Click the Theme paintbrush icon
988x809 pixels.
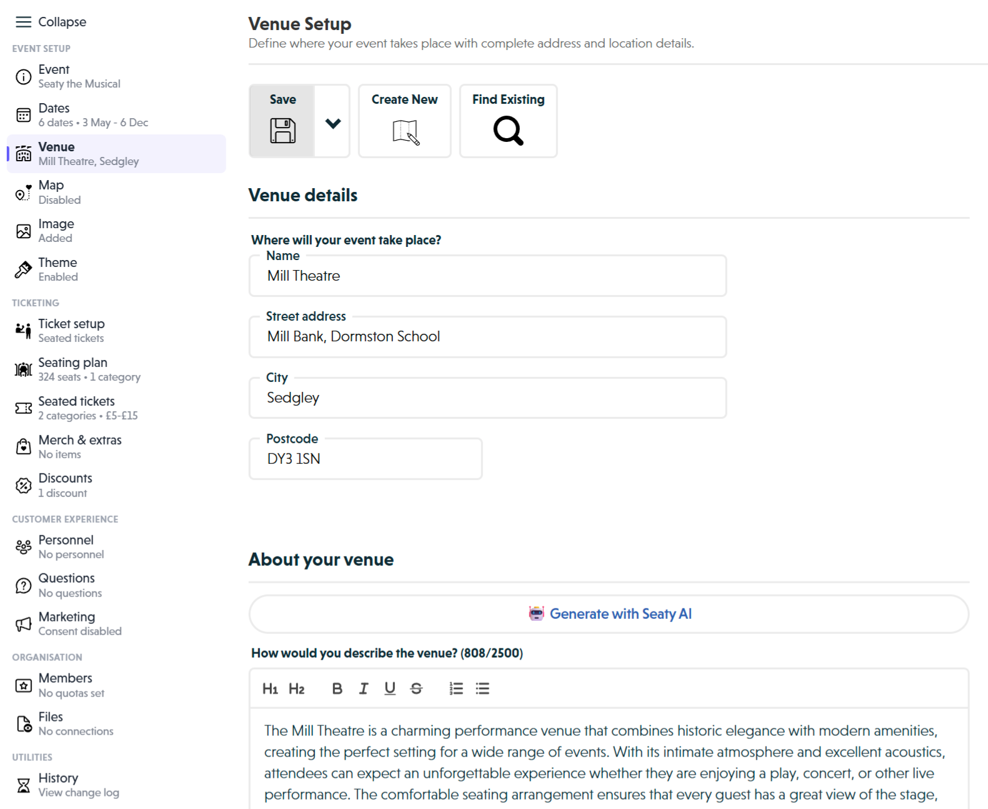pos(23,269)
